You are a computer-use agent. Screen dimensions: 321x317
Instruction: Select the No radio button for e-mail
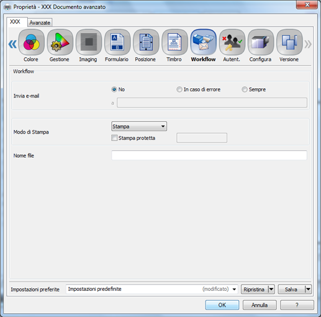(114, 90)
